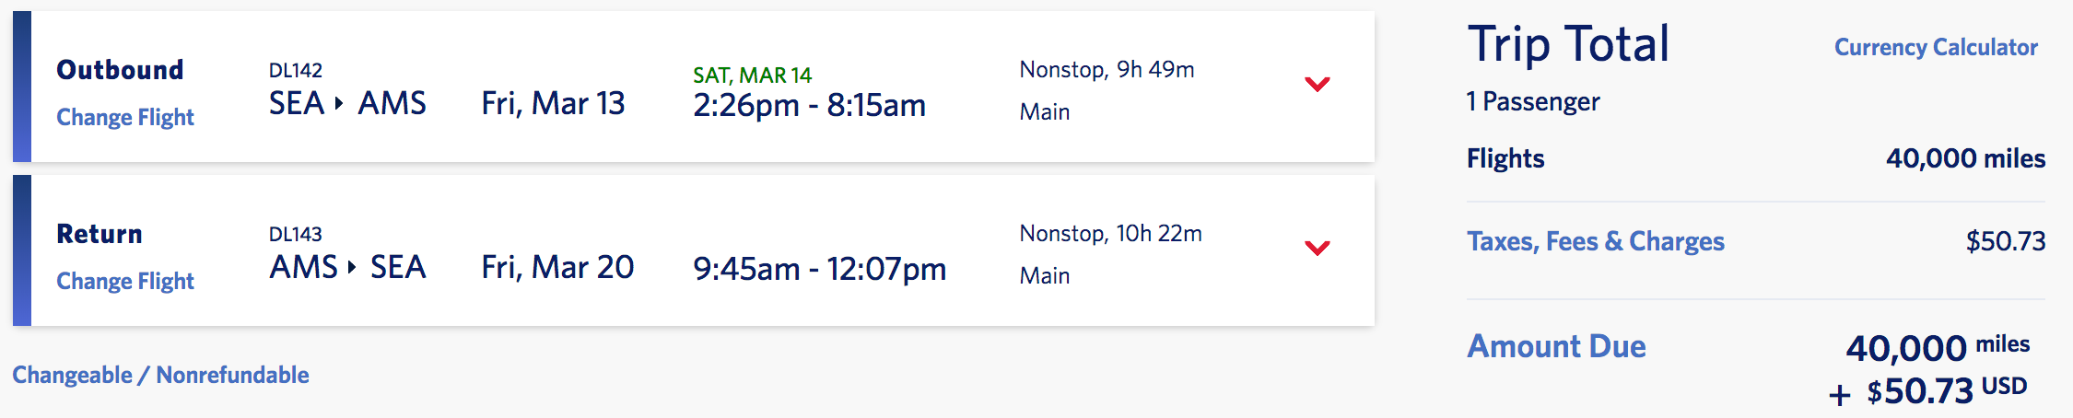This screenshot has width=2073, height=418.
Task: Click the Fri, Mar 20 return date
Action: (x=557, y=267)
